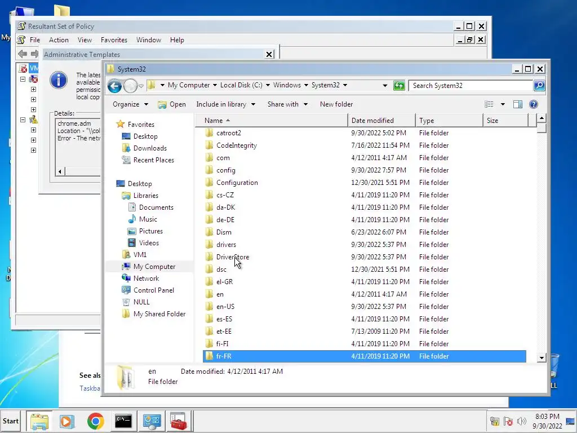Open Windows Explorer from the taskbar
Image resolution: width=577 pixels, height=433 pixels.
[x=39, y=421]
